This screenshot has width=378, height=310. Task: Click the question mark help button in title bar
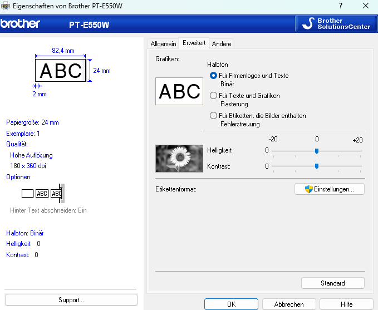[x=340, y=6]
